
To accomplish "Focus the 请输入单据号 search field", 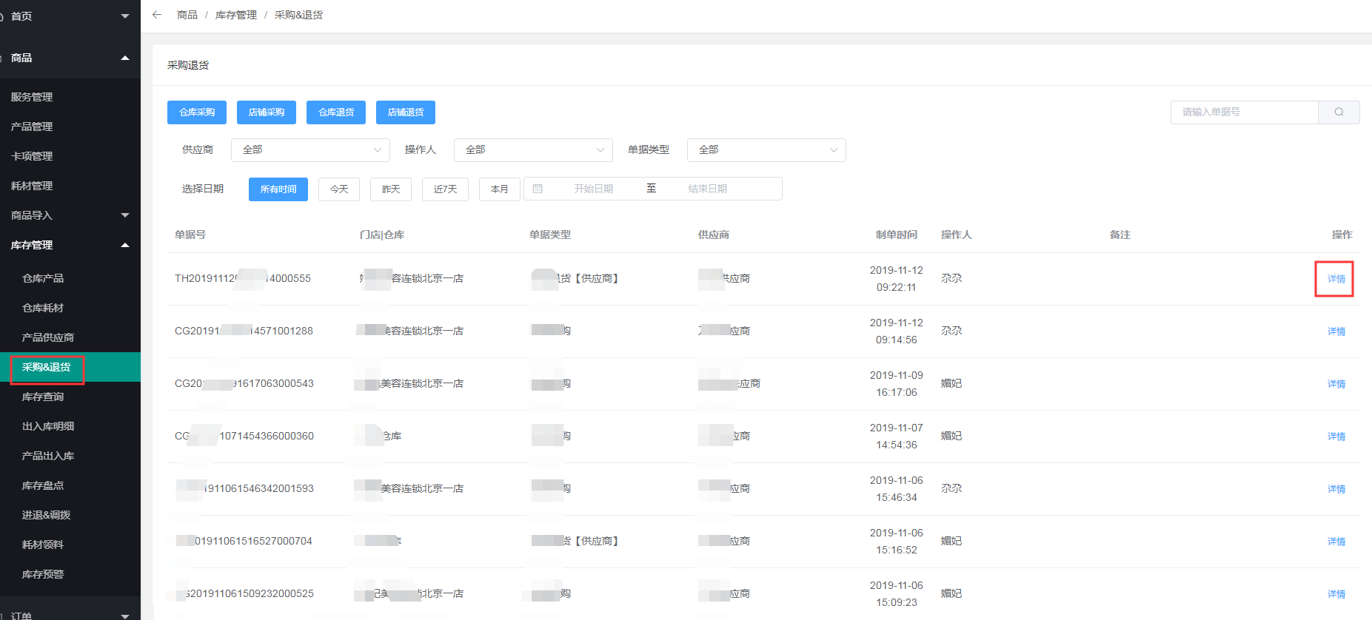I will (x=1245, y=112).
